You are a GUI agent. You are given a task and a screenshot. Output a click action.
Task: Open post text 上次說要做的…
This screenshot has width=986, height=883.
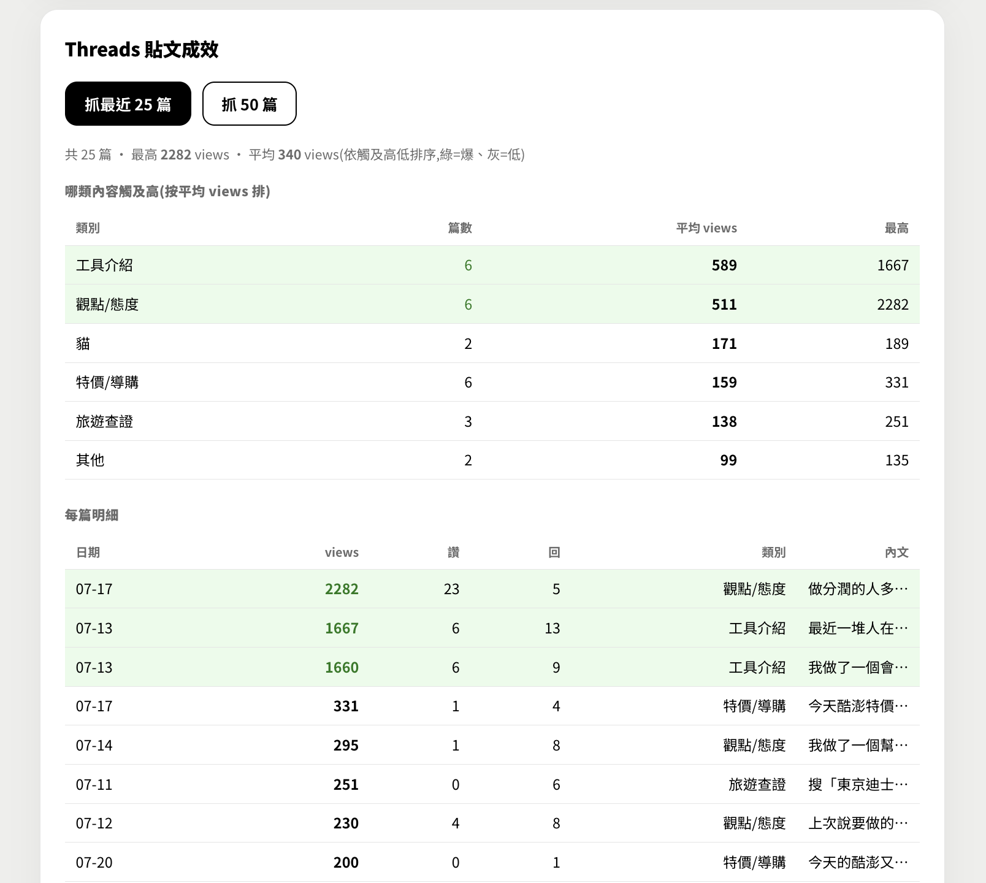coord(858,823)
